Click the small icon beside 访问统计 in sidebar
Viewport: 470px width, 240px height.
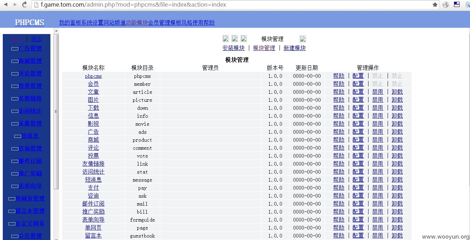coord(15,111)
